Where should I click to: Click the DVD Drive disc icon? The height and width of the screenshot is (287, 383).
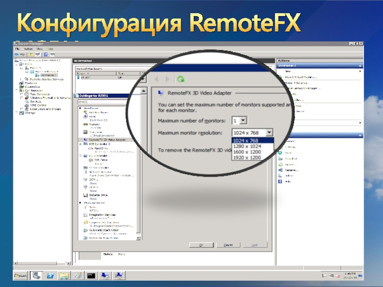tap(91, 160)
